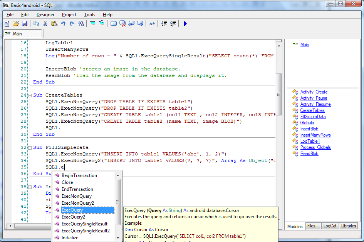
Task: Choose Close from autocomplete list
Action: [x=84, y=182]
